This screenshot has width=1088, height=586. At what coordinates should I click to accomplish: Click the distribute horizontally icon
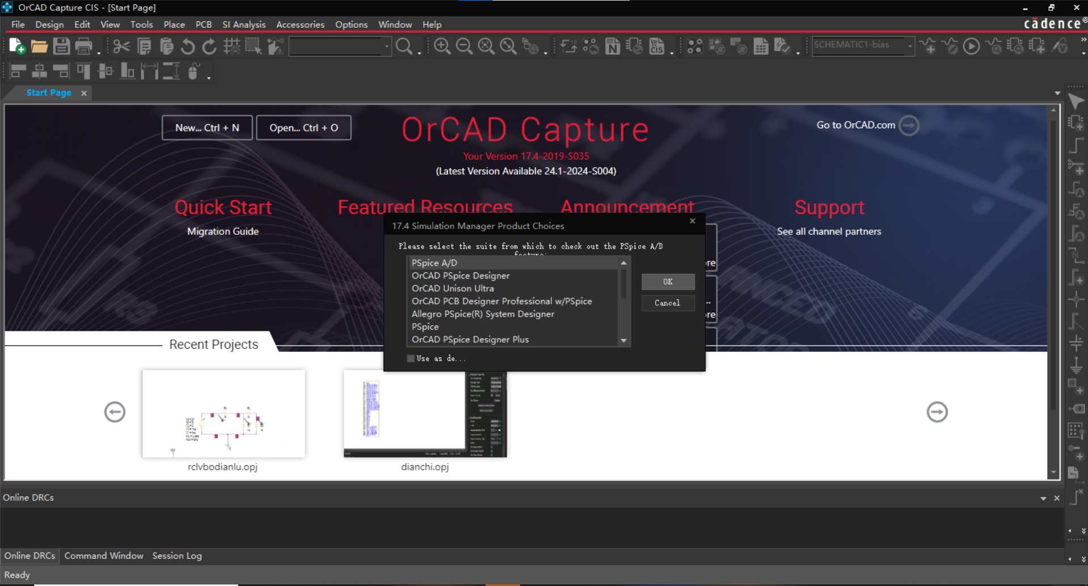point(150,71)
